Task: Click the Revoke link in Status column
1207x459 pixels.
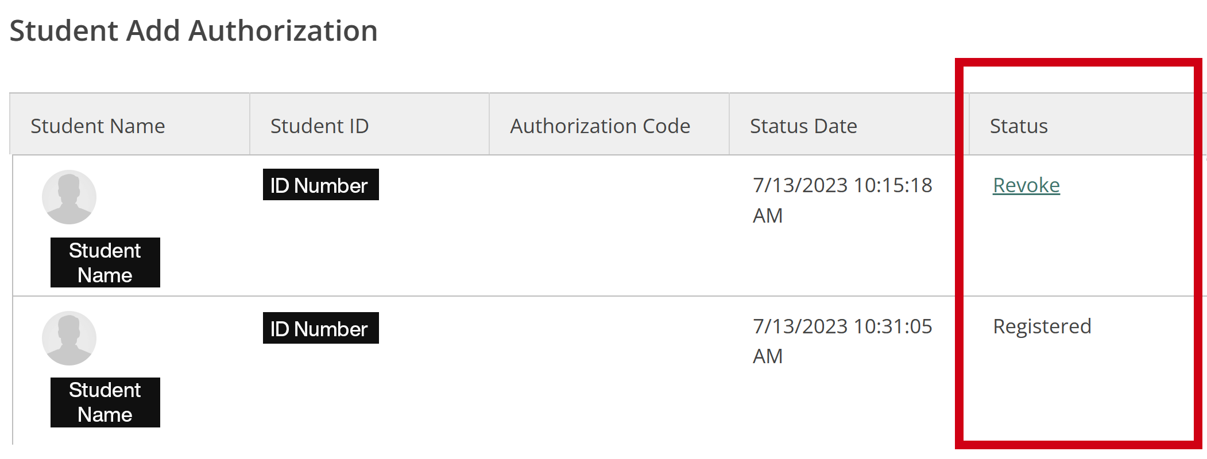Action: (x=1026, y=185)
